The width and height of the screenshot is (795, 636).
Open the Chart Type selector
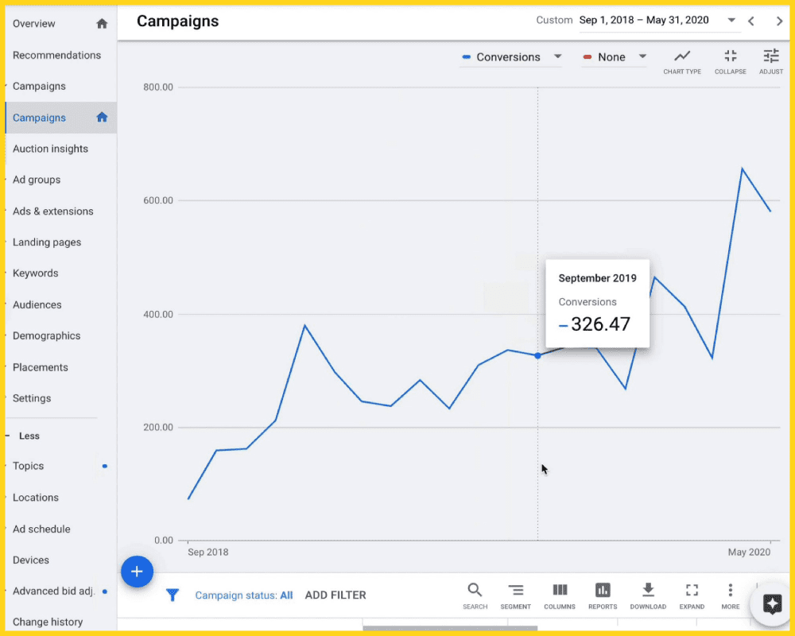click(682, 62)
